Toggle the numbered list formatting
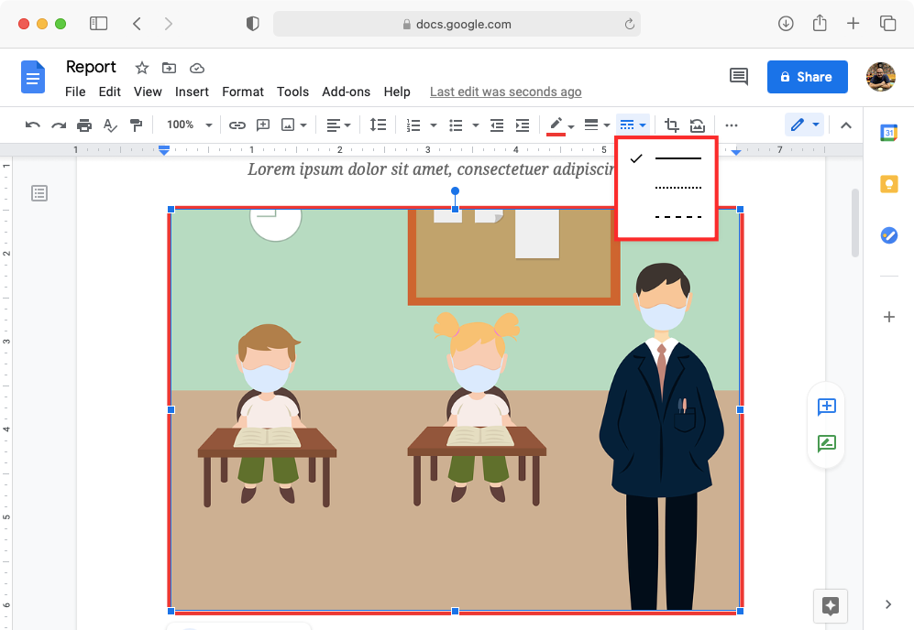This screenshot has width=914, height=630. click(413, 125)
